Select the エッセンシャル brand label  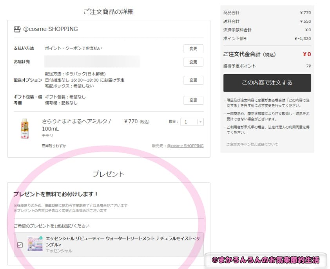point(59,251)
